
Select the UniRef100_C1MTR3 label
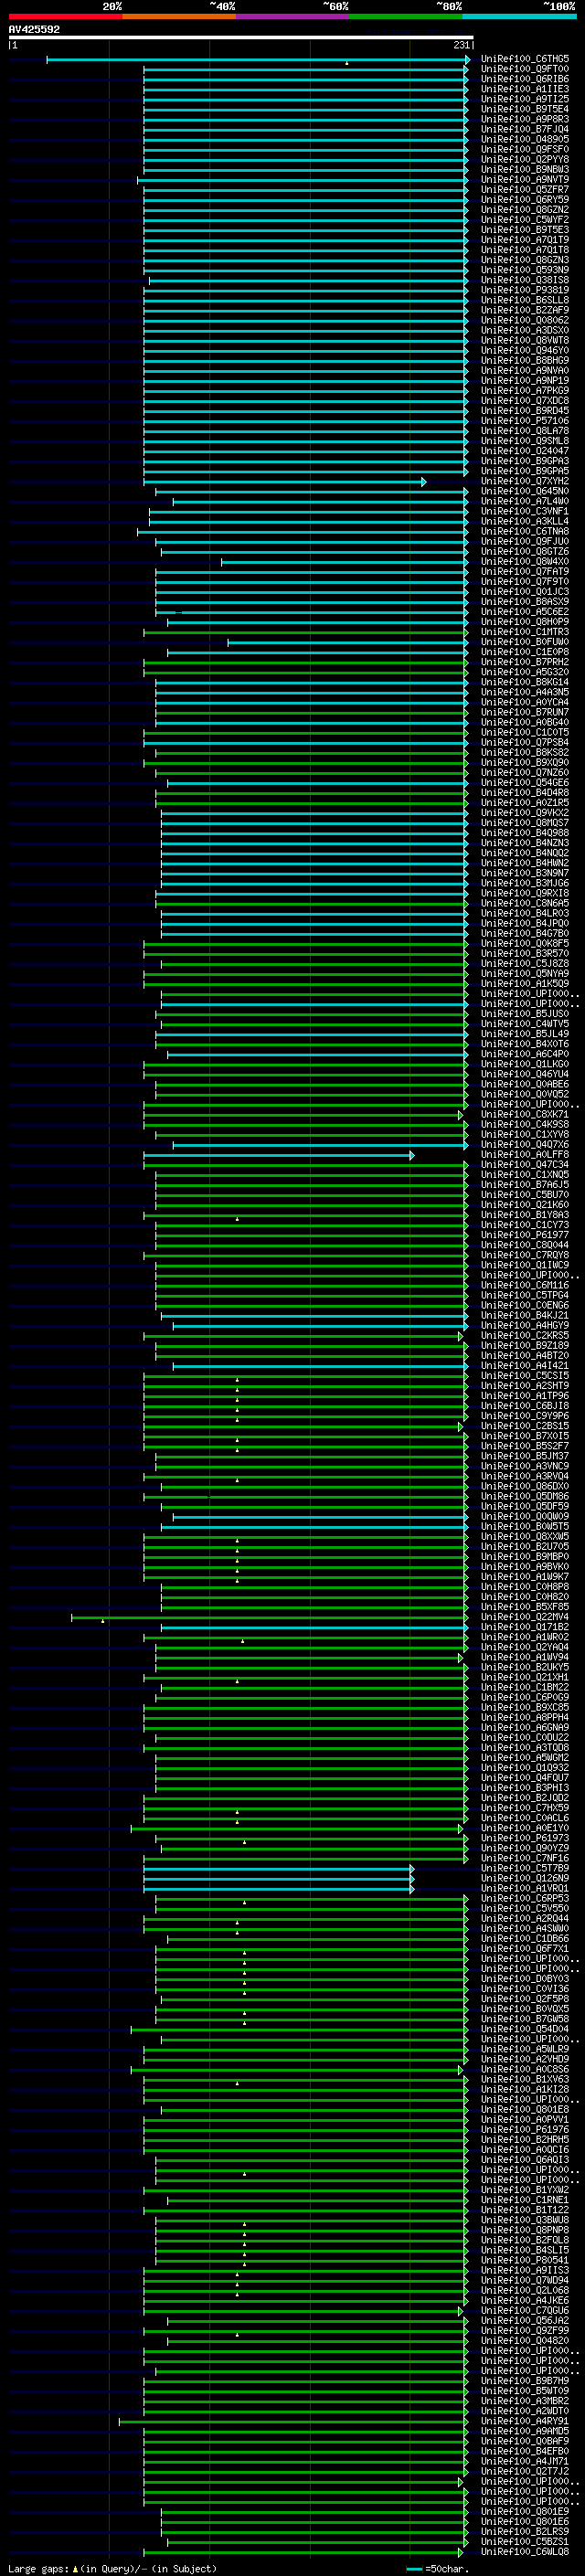pos(525,632)
